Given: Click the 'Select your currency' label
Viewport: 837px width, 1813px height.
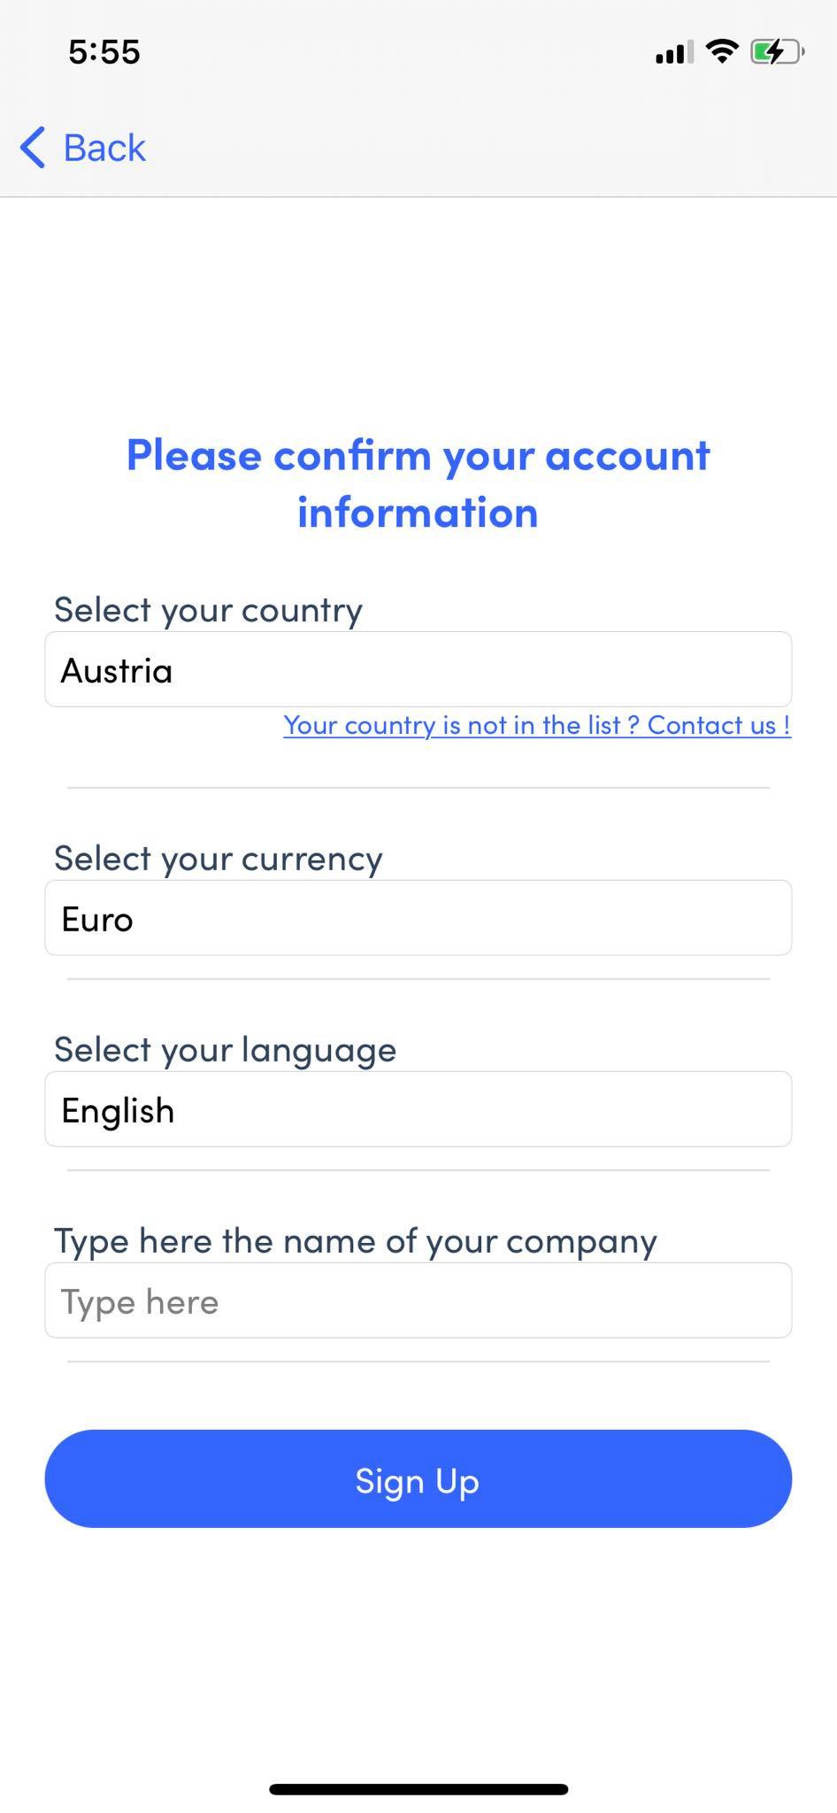Looking at the screenshot, I should tap(219, 859).
